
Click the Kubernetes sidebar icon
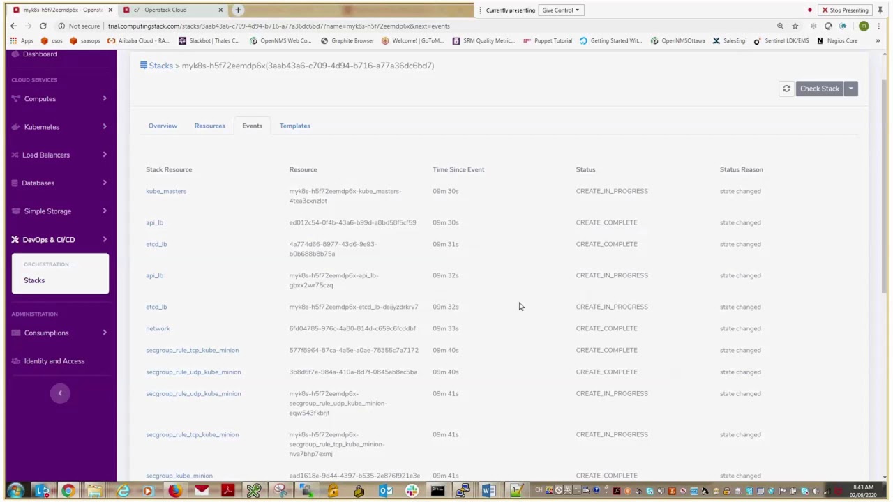coord(15,127)
